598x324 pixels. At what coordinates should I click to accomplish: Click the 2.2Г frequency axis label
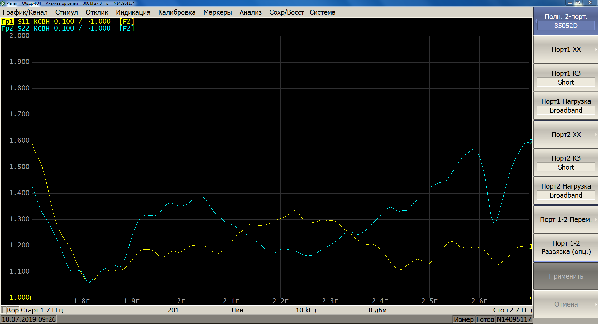click(280, 301)
